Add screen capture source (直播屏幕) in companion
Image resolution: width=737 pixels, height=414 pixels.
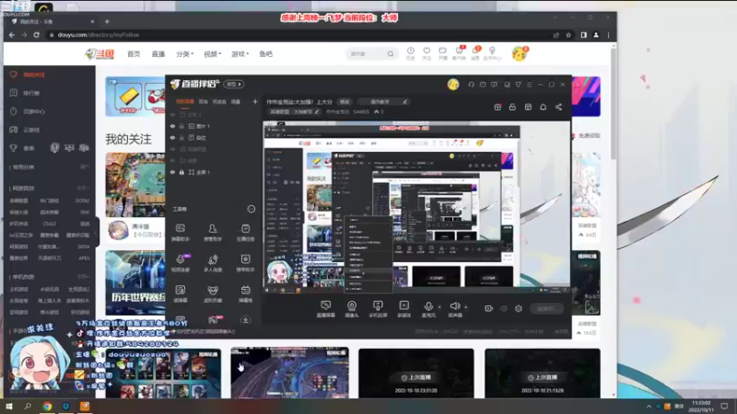click(x=326, y=309)
